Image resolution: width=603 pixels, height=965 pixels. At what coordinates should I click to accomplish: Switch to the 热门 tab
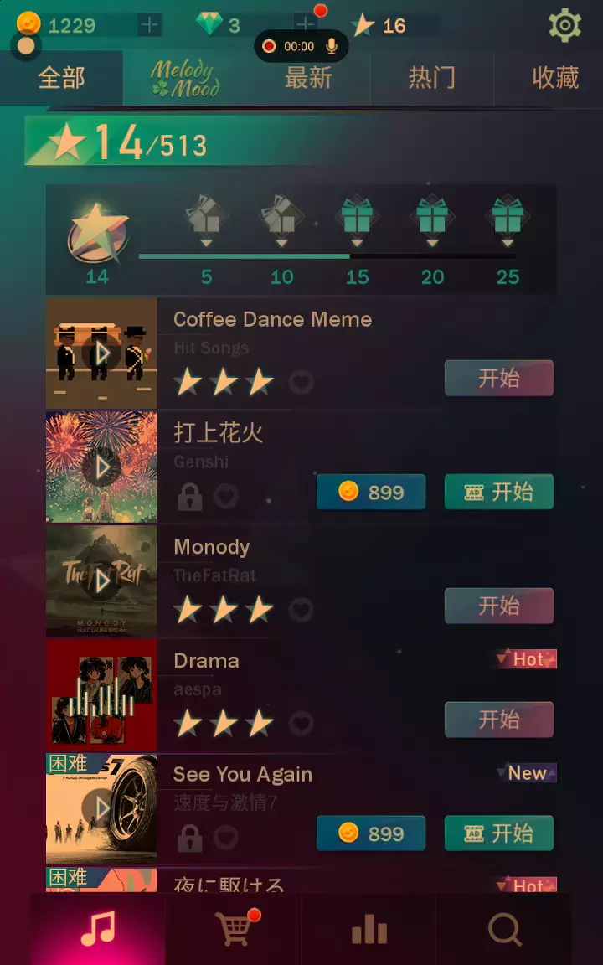[x=432, y=78]
